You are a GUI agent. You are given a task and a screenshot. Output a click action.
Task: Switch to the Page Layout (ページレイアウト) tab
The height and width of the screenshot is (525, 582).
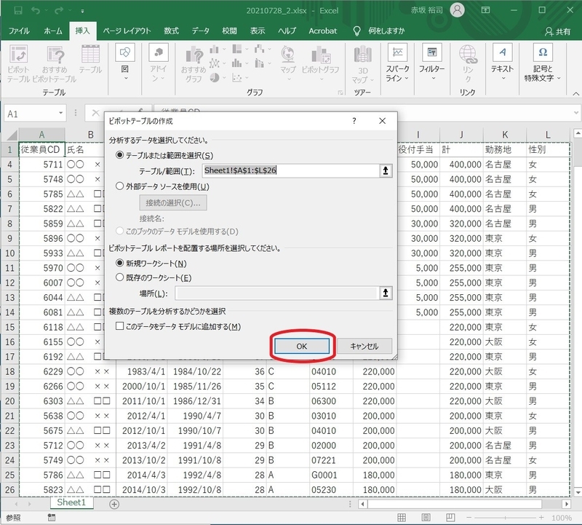[127, 31]
